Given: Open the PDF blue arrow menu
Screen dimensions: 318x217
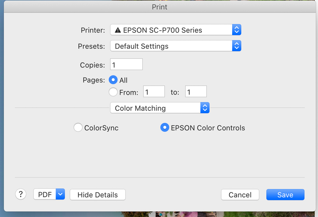Looking at the screenshot, I should tap(60, 194).
